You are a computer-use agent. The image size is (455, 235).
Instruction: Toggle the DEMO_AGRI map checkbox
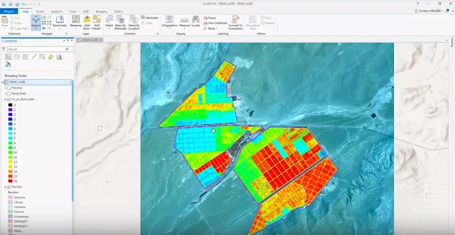point(6,82)
